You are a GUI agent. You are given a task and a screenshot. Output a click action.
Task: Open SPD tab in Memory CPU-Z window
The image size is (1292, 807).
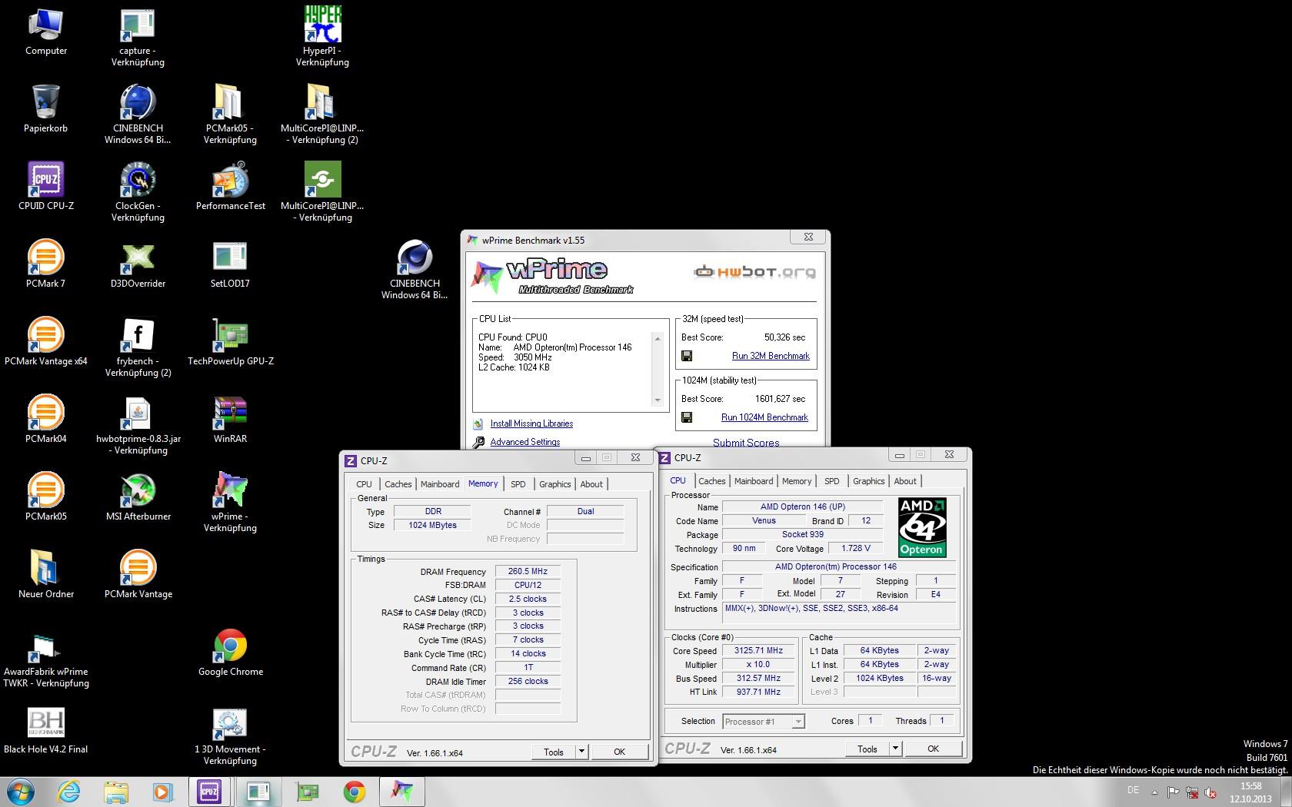[x=518, y=484]
